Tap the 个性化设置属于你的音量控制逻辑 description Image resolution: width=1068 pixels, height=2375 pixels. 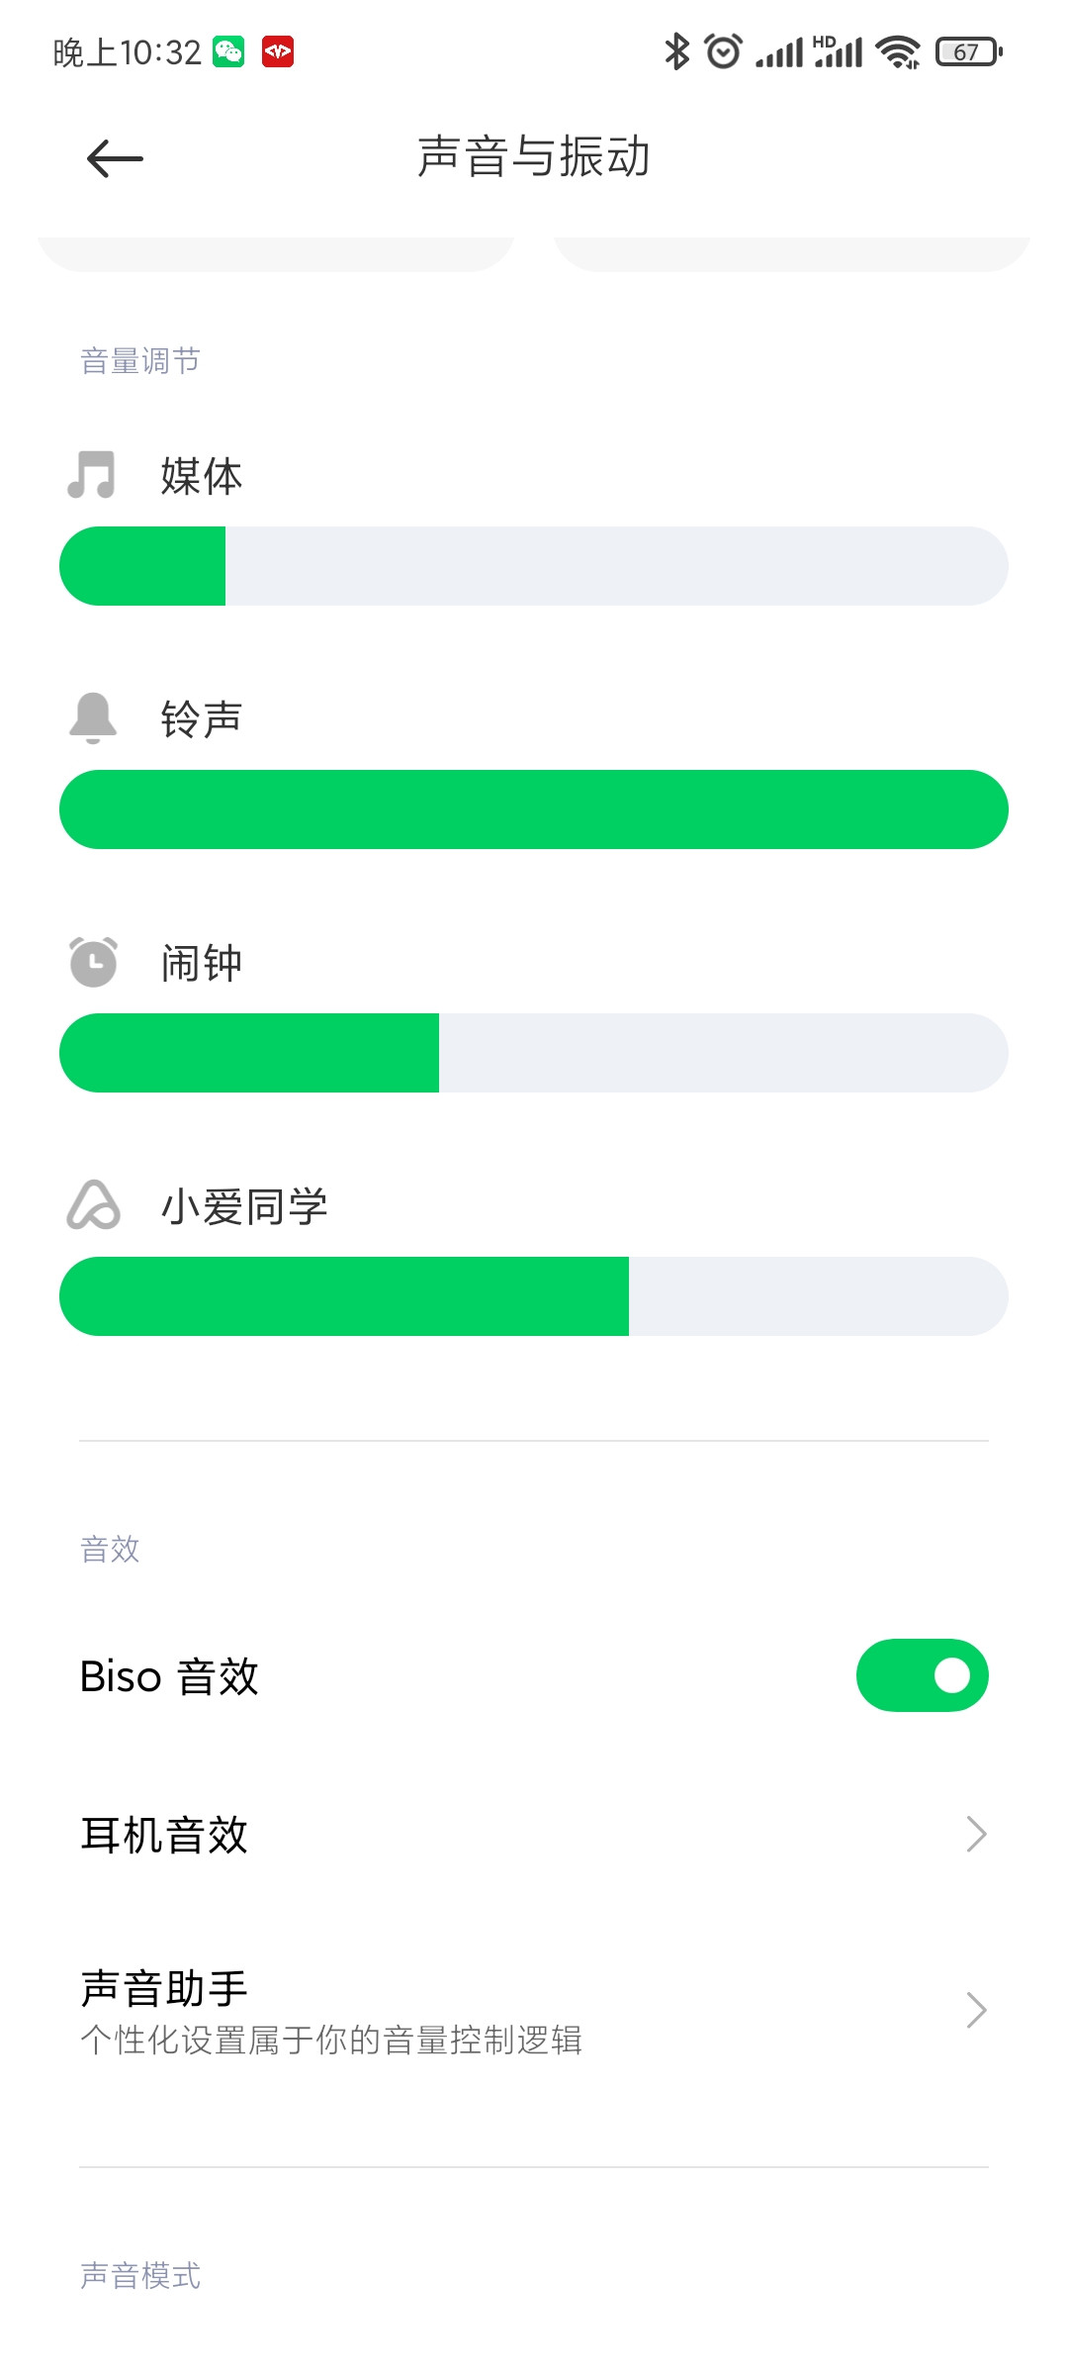(x=331, y=2041)
